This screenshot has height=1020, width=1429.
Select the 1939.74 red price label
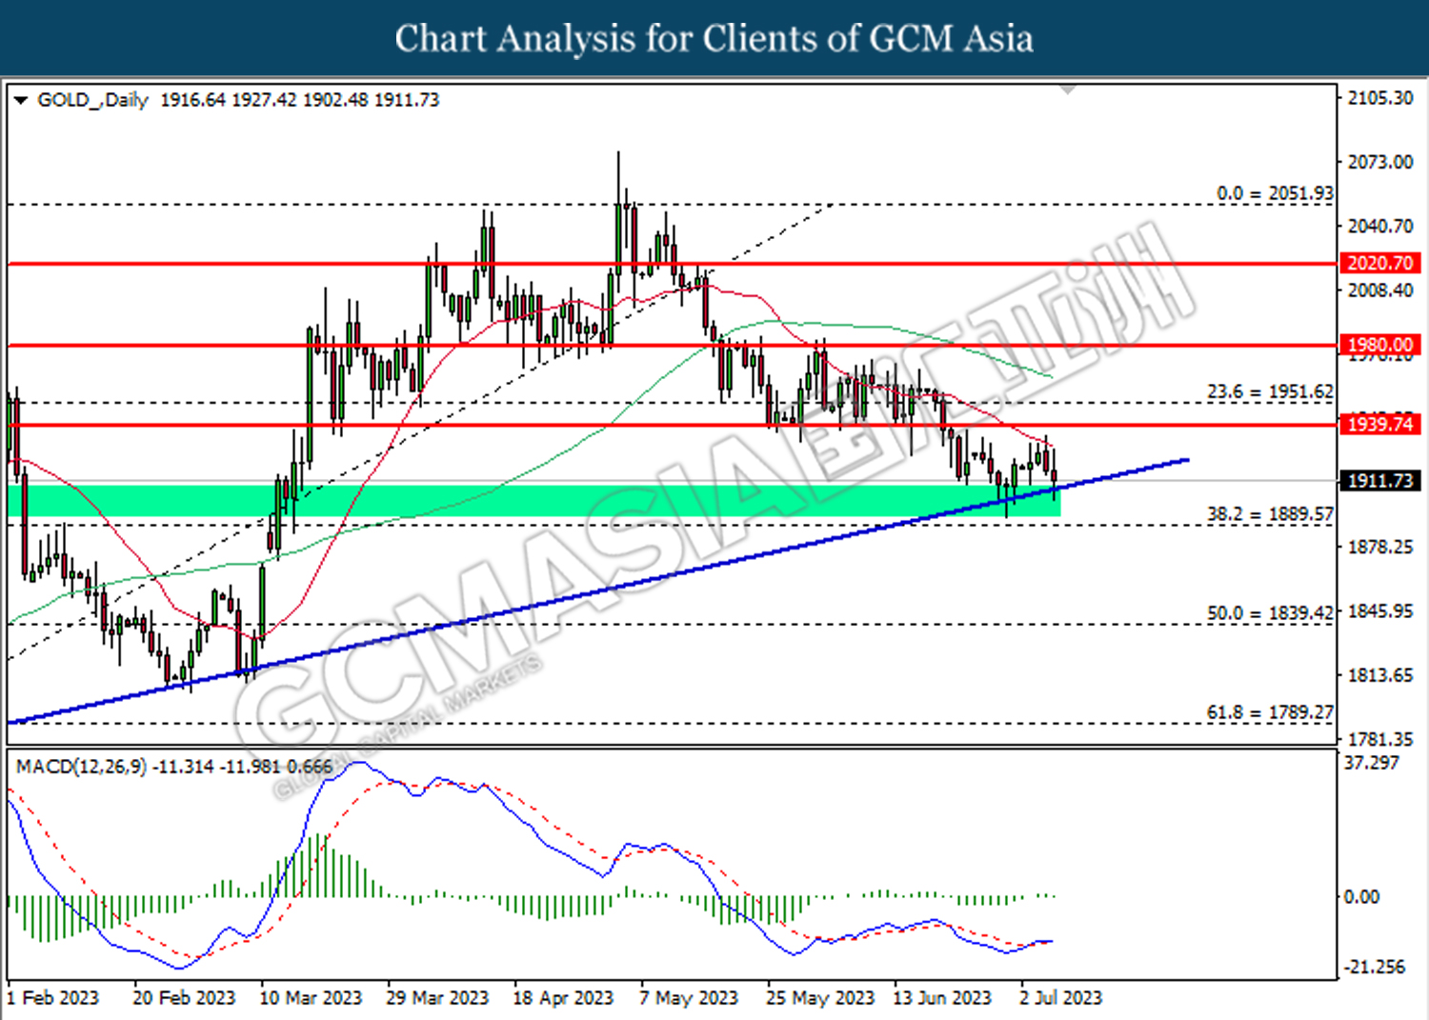point(1380,424)
